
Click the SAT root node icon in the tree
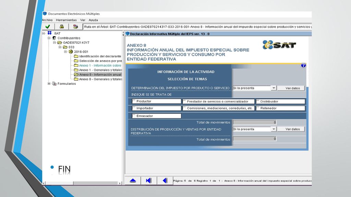pyautogui.click(x=49, y=33)
